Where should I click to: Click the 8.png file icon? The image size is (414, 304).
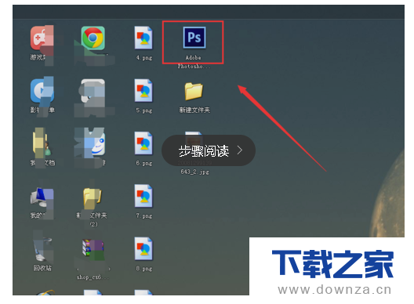(x=143, y=248)
